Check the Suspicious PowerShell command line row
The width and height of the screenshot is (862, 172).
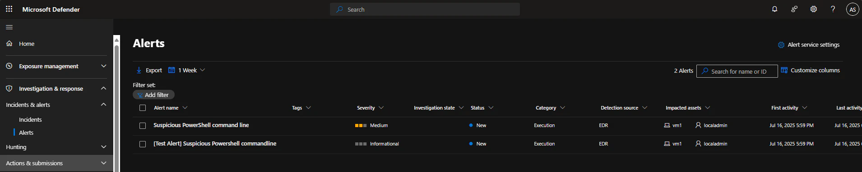(x=143, y=126)
